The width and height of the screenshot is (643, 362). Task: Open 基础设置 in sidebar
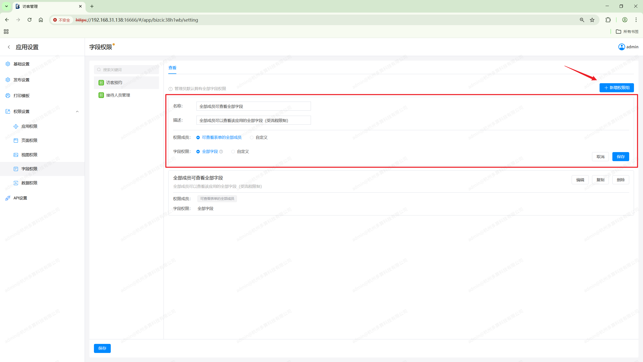click(21, 64)
